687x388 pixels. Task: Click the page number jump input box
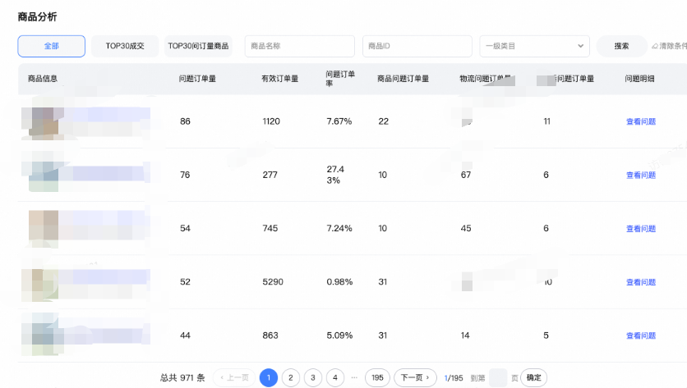pos(498,377)
